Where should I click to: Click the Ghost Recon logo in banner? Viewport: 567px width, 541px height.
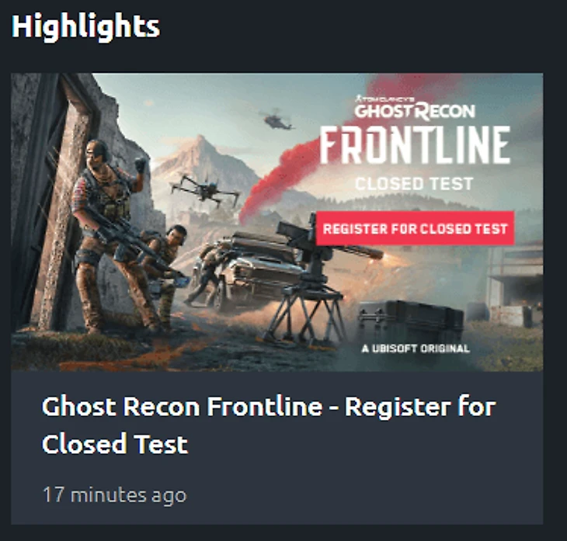[x=415, y=108]
